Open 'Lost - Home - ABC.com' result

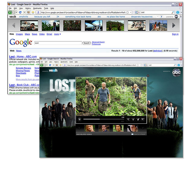click(x=23, y=57)
